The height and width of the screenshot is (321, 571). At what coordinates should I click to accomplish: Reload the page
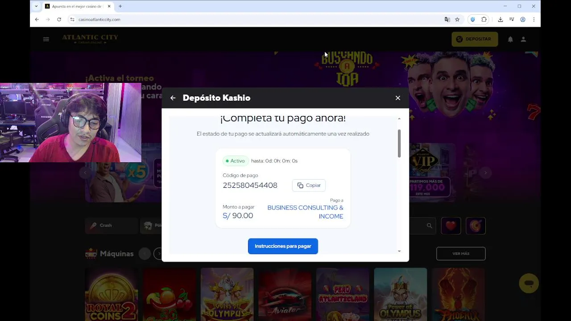[59, 20]
